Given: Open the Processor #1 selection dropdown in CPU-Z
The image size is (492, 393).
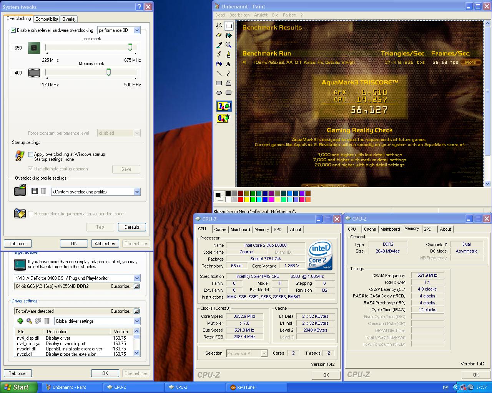Looking at the screenshot, I should click(264, 353).
